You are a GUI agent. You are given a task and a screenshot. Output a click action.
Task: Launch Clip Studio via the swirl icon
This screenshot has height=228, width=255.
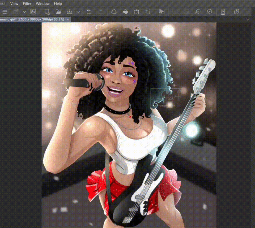coord(33,12)
